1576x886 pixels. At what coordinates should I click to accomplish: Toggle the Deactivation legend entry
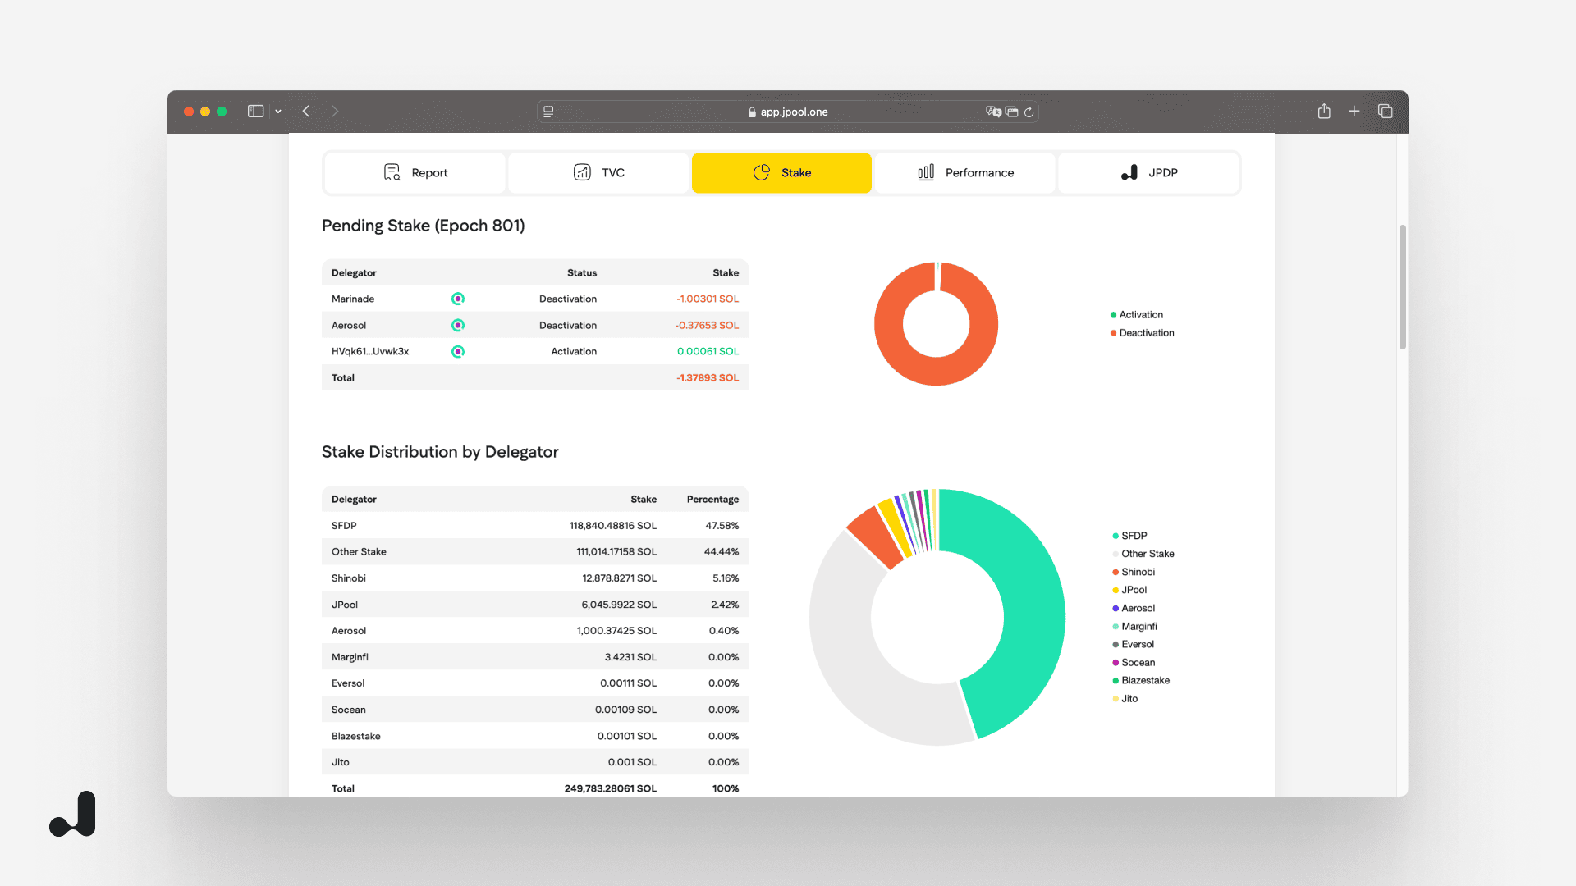pos(1143,333)
